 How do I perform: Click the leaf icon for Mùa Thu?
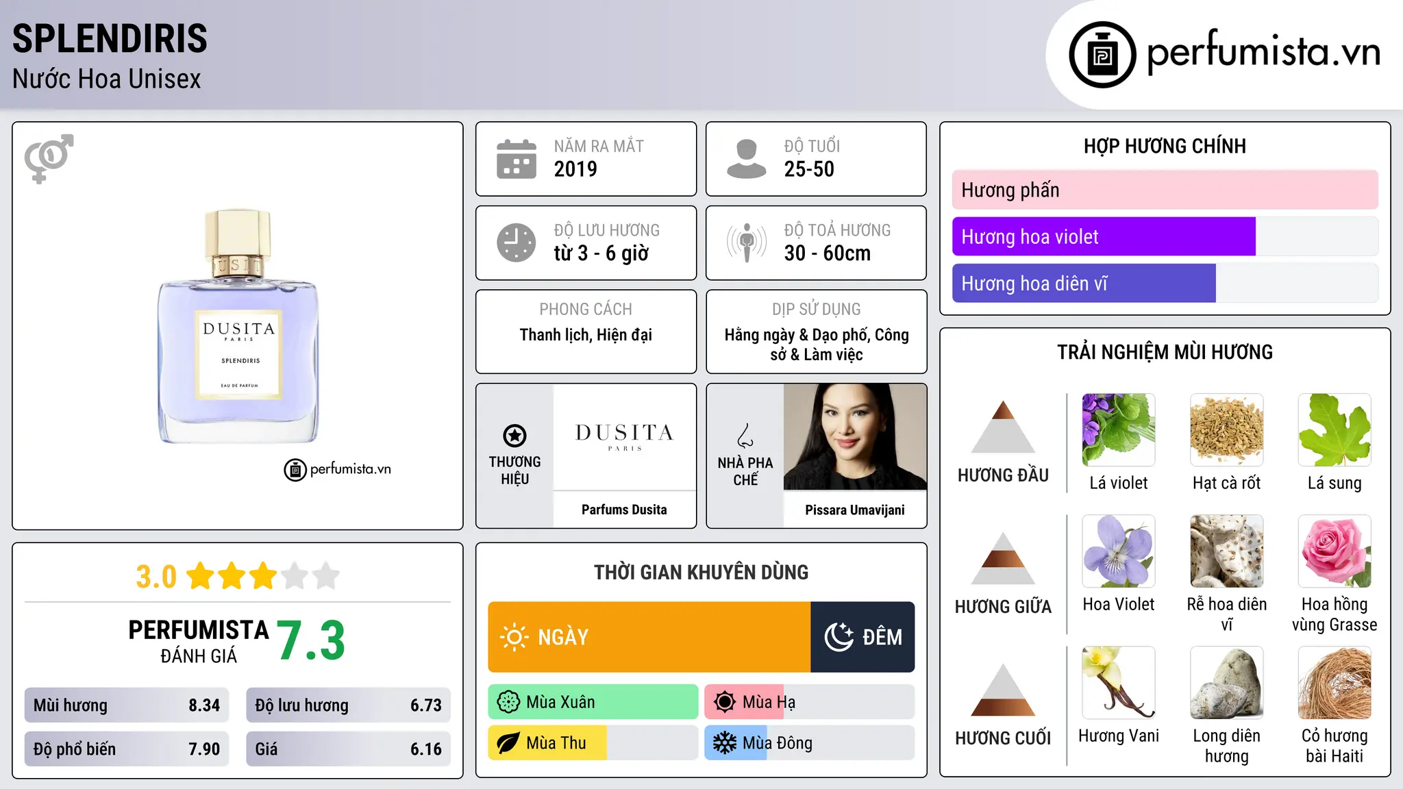[508, 743]
